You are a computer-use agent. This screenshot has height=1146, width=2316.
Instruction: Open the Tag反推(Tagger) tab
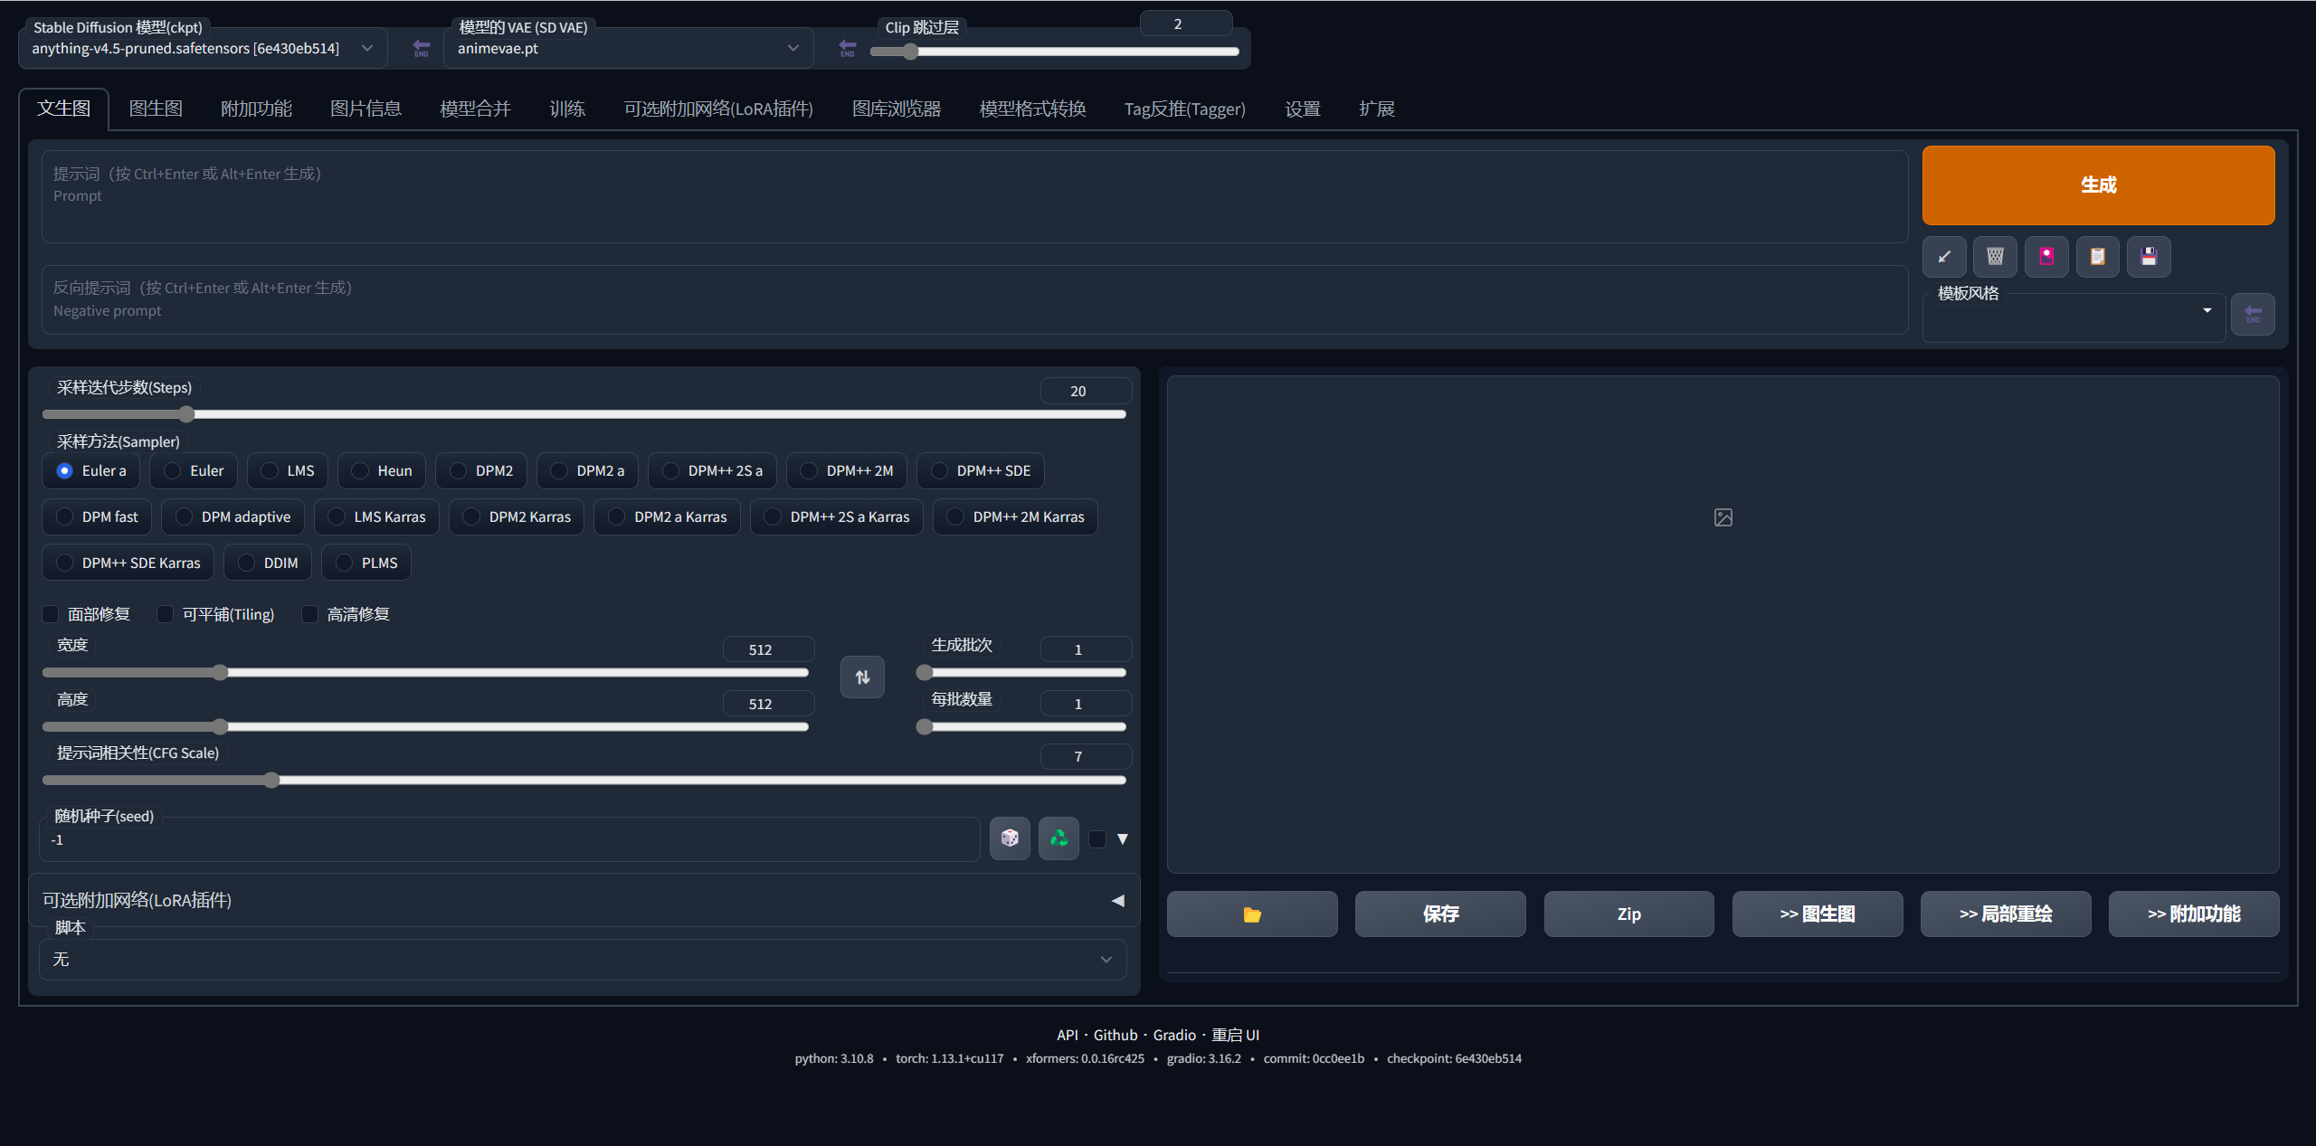1184,109
